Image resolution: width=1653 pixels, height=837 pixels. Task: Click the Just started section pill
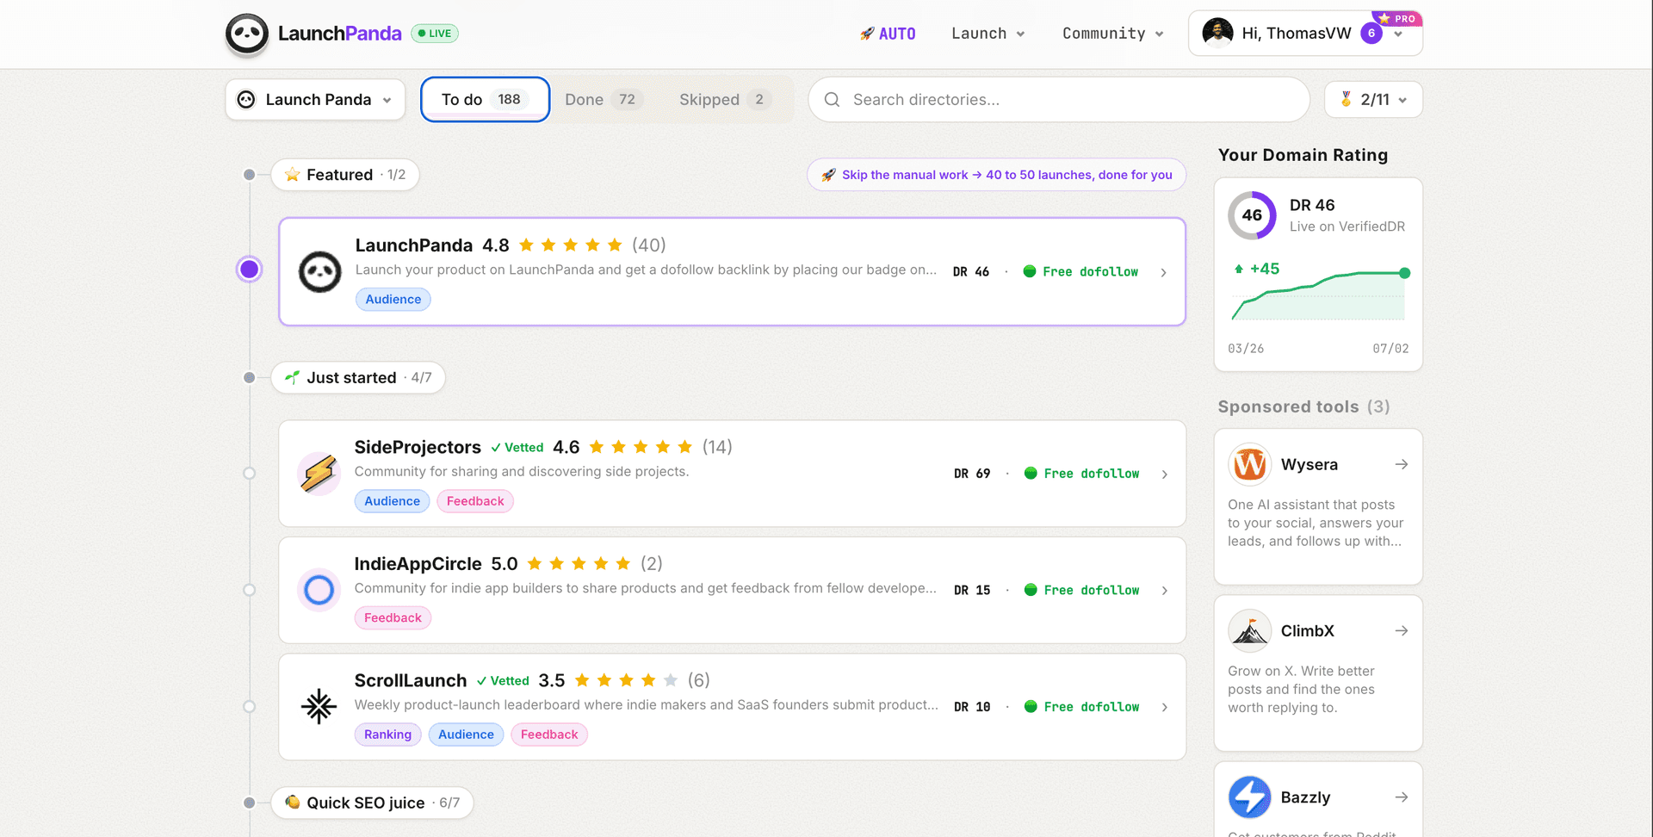pyautogui.click(x=358, y=378)
